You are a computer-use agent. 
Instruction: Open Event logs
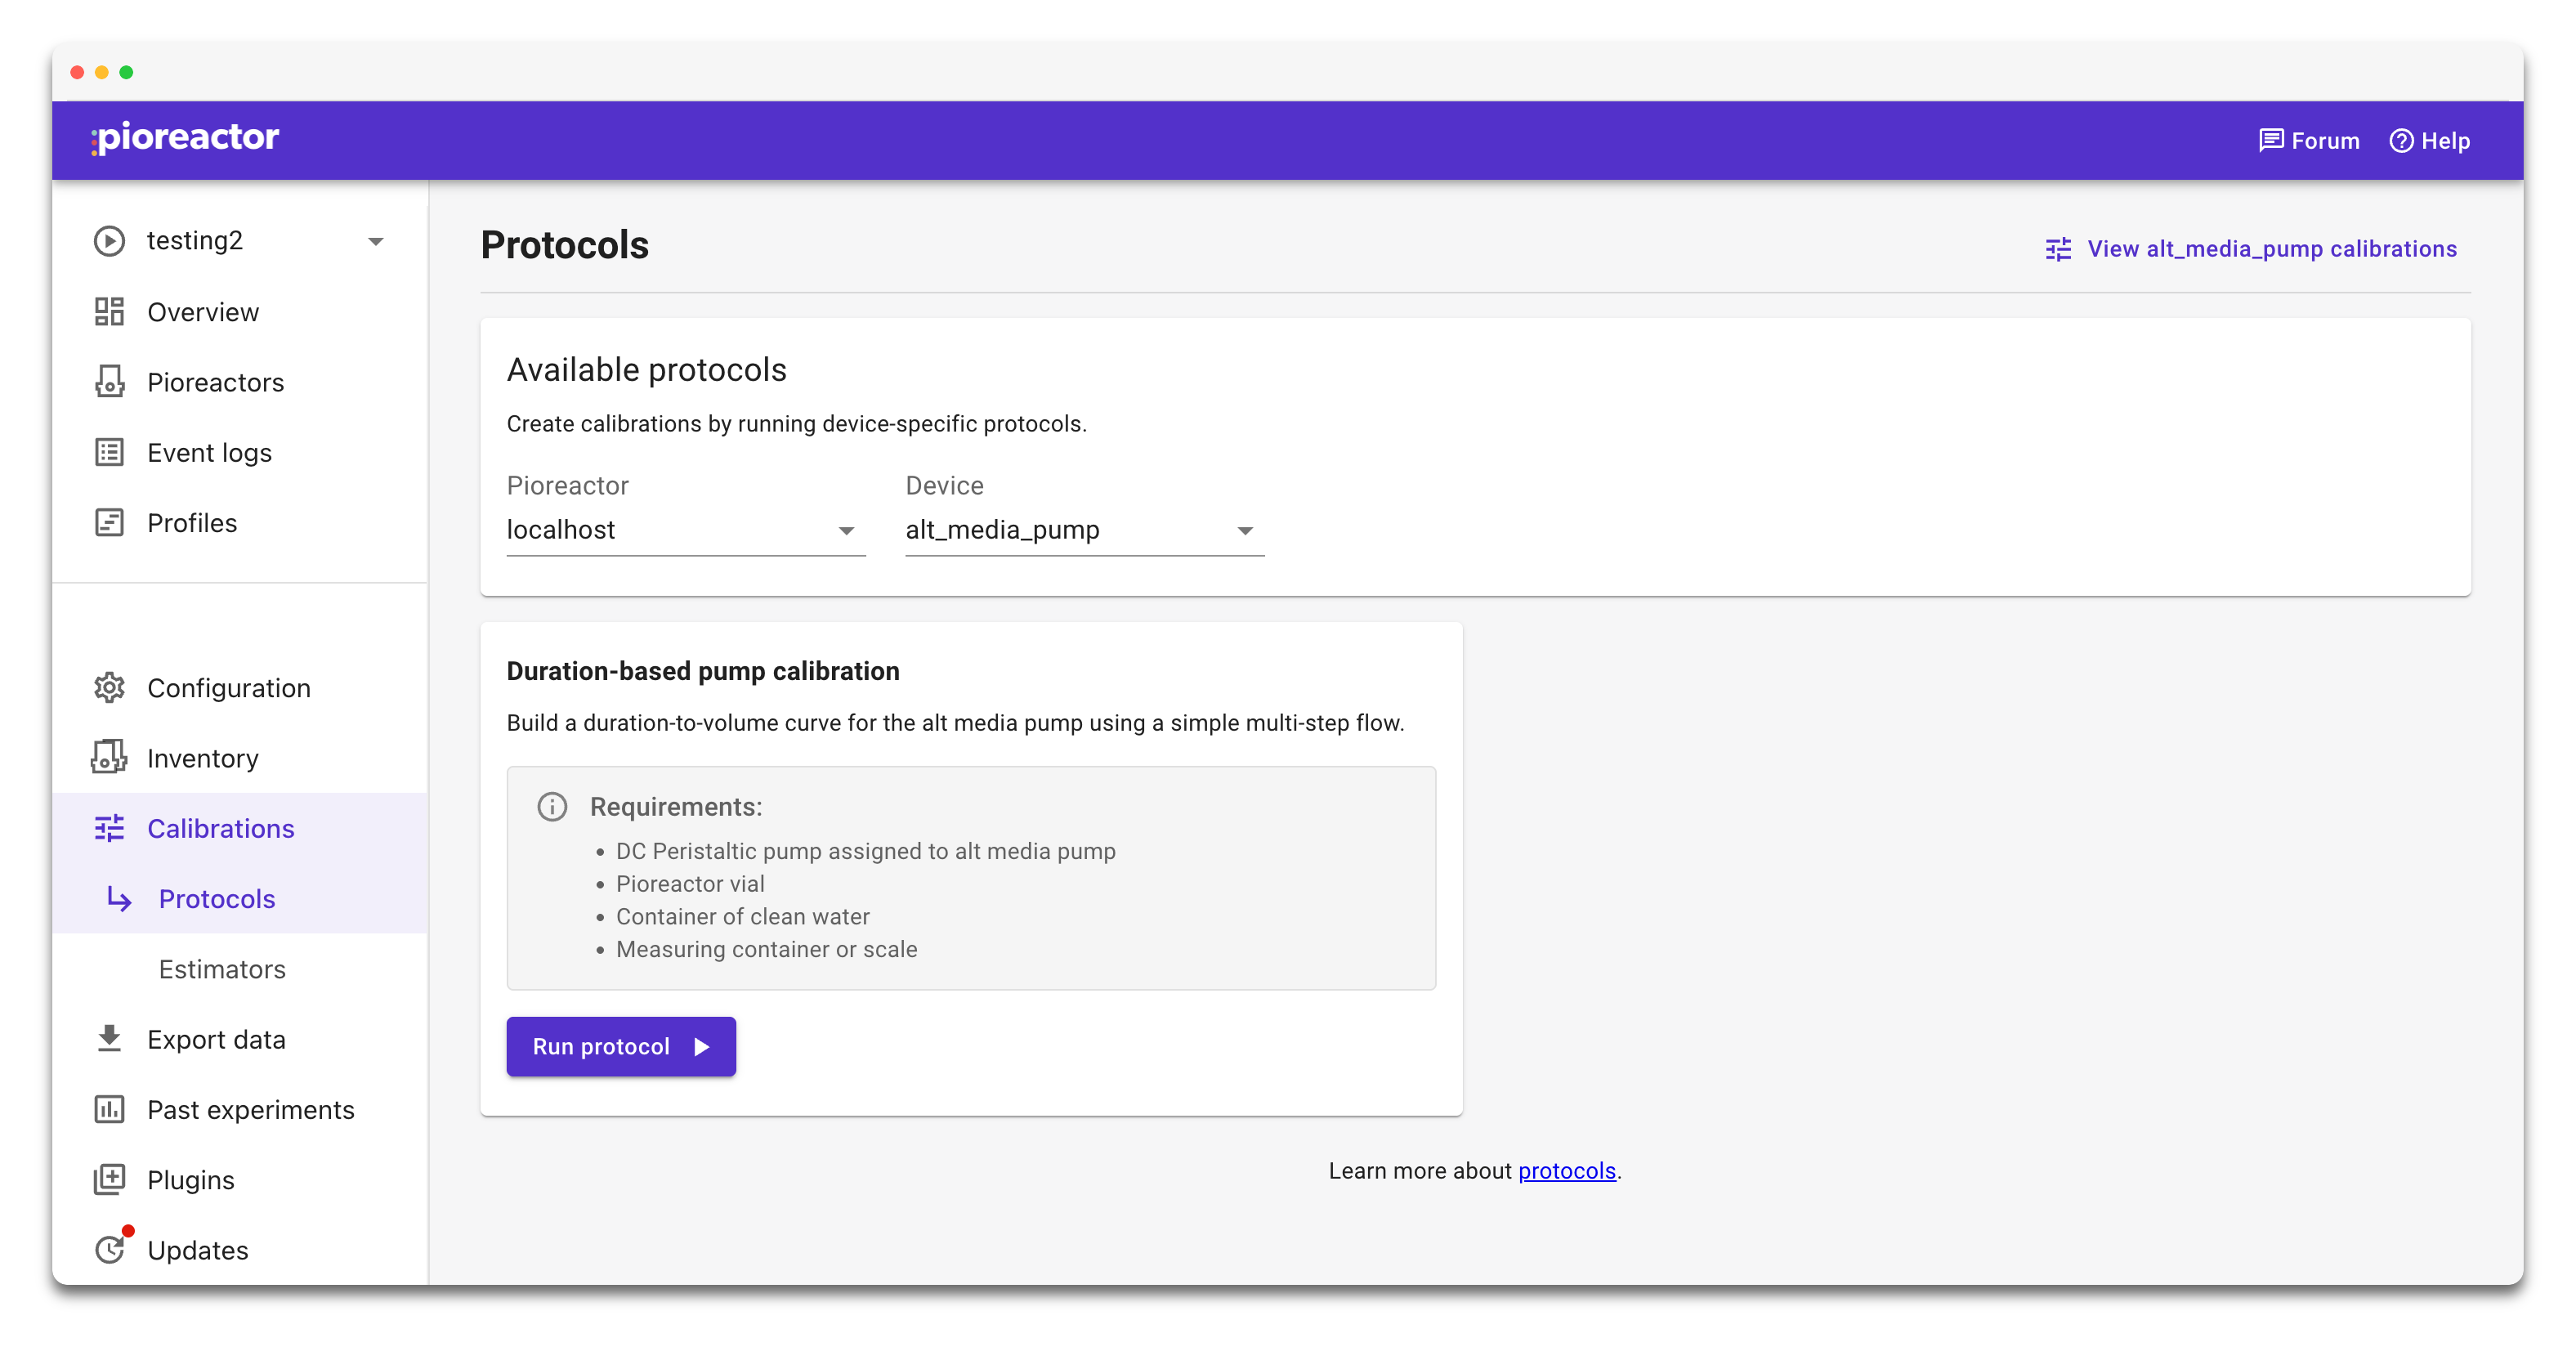tap(209, 452)
